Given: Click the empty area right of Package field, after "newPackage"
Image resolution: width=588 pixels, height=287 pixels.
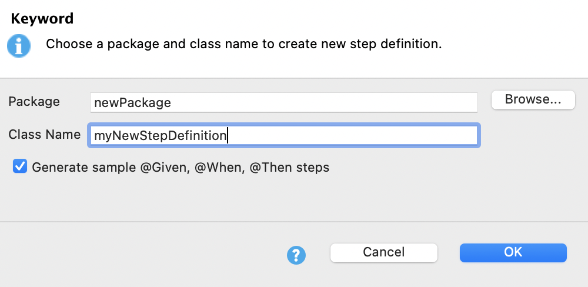Looking at the screenshot, I should pos(353,102).
